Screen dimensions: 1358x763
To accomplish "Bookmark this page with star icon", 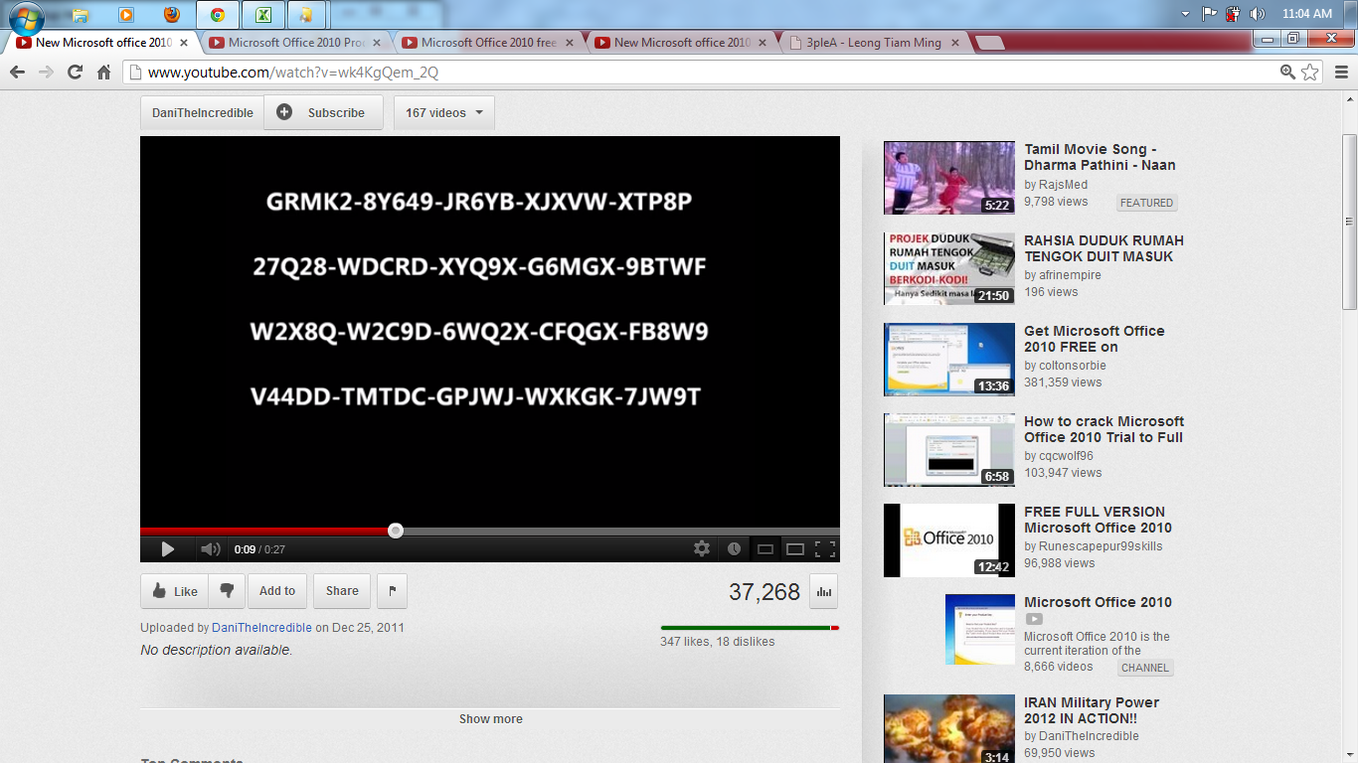I will 1310,72.
